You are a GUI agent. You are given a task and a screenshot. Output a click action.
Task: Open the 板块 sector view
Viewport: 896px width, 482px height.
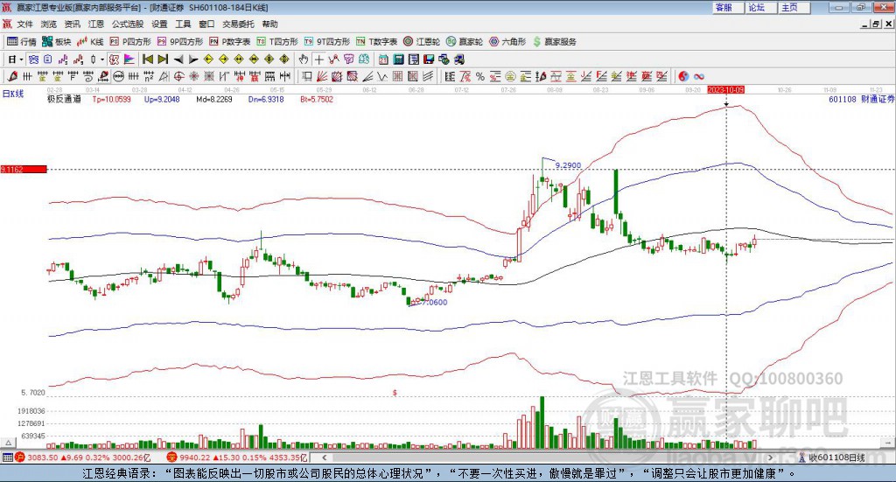(57, 42)
